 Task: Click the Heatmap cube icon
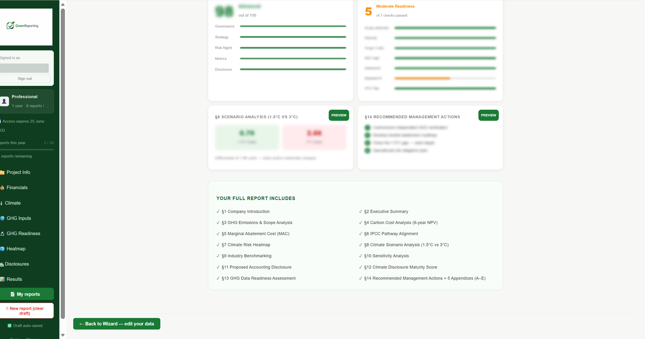point(2,249)
